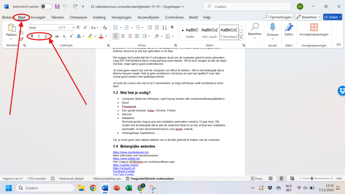This screenshot has height=194, width=345.
Task: Click the strikethrough text icon
Action: click(57, 36)
